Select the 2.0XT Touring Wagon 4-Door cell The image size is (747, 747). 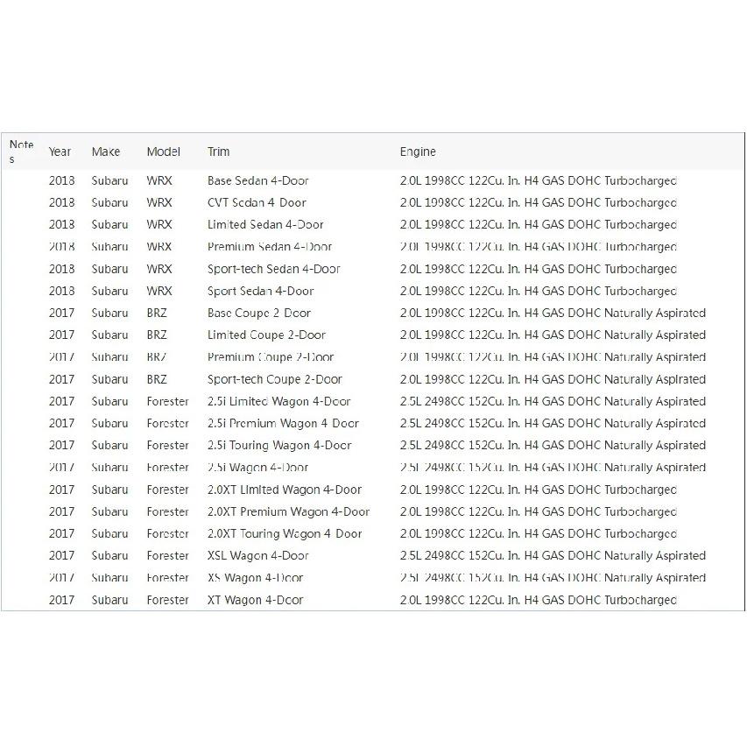pos(285,533)
